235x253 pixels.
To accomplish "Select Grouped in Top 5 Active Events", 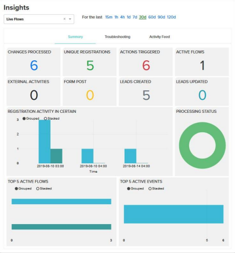I will pos(135,188).
